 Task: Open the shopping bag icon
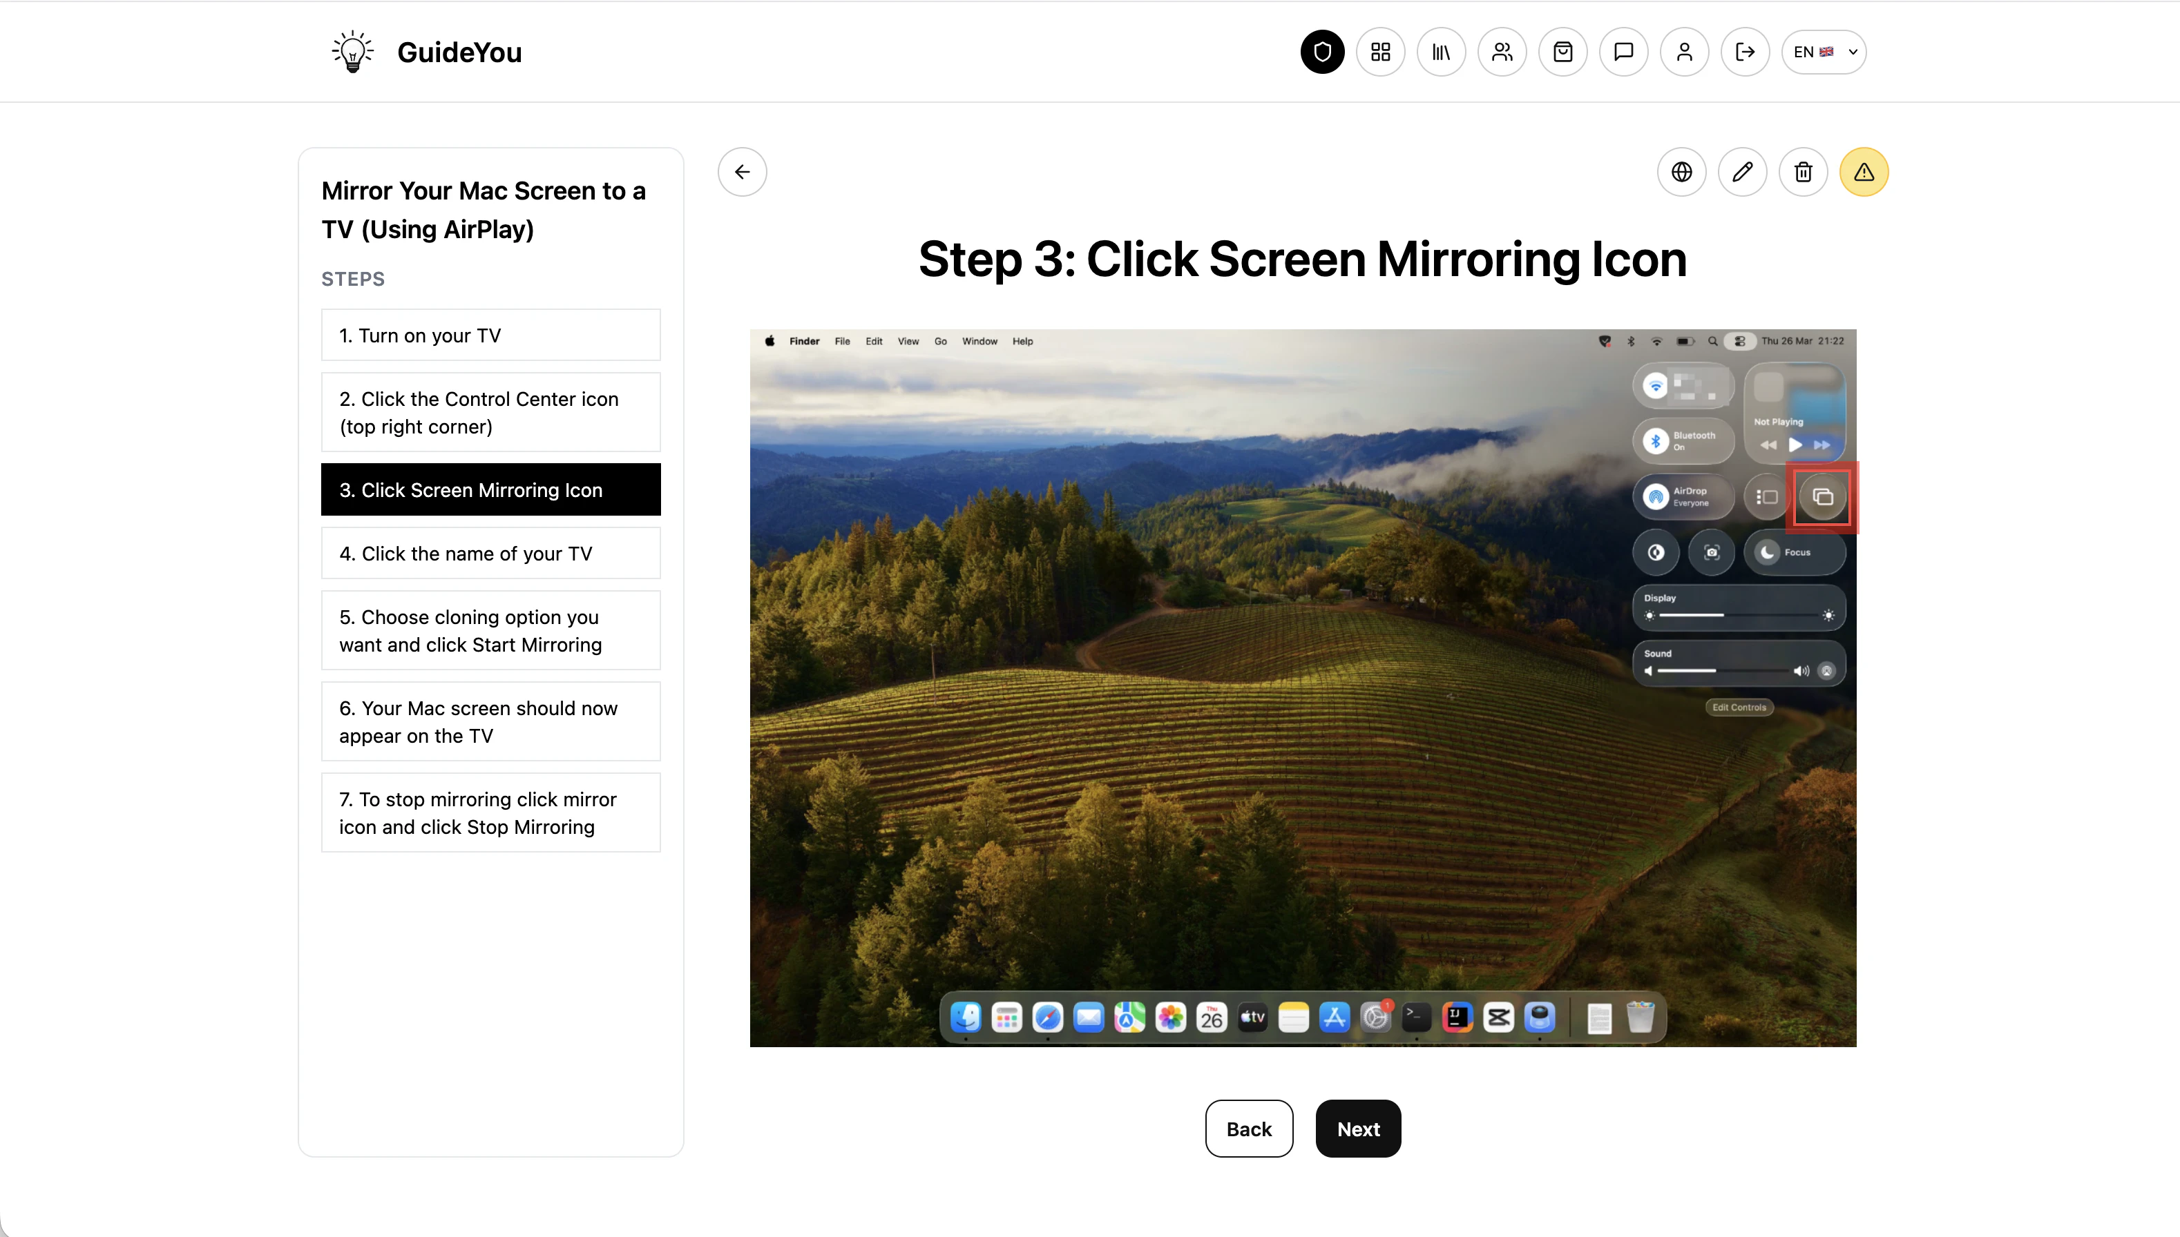coord(1563,52)
